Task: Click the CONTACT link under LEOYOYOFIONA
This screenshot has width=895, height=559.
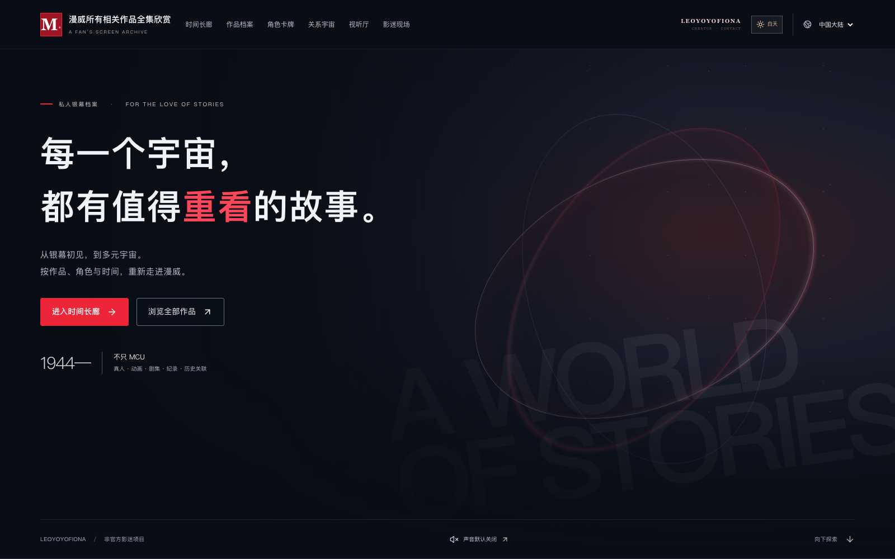Action: pyautogui.click(x=731, y=29)
